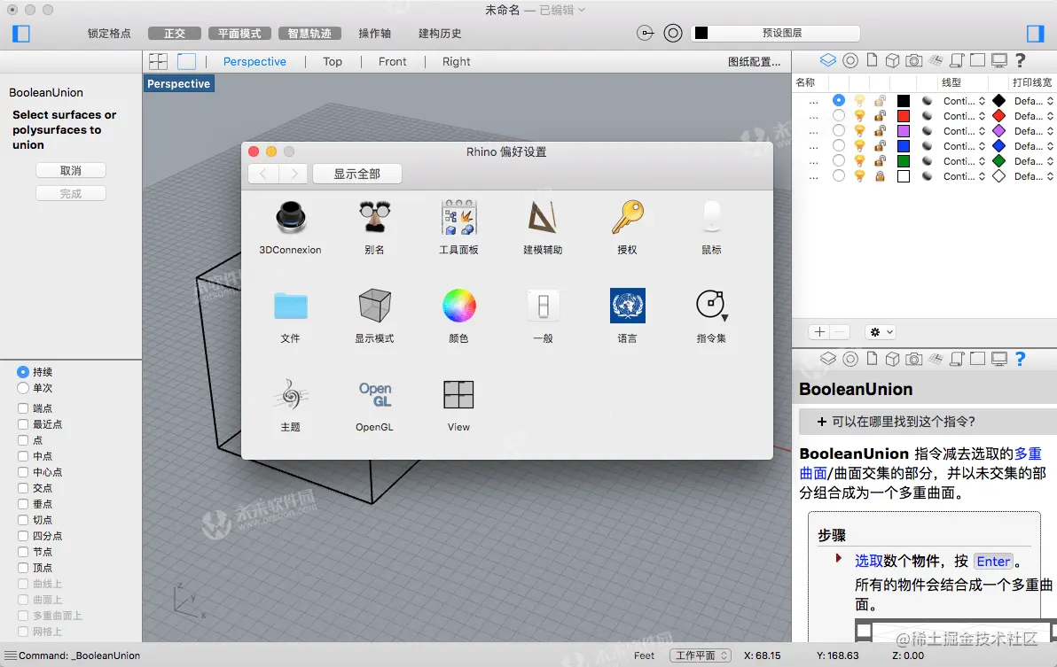Open print width dropdown of the green layer
The height and width of the screenshot is (667, 1057).
(1033, 161)
